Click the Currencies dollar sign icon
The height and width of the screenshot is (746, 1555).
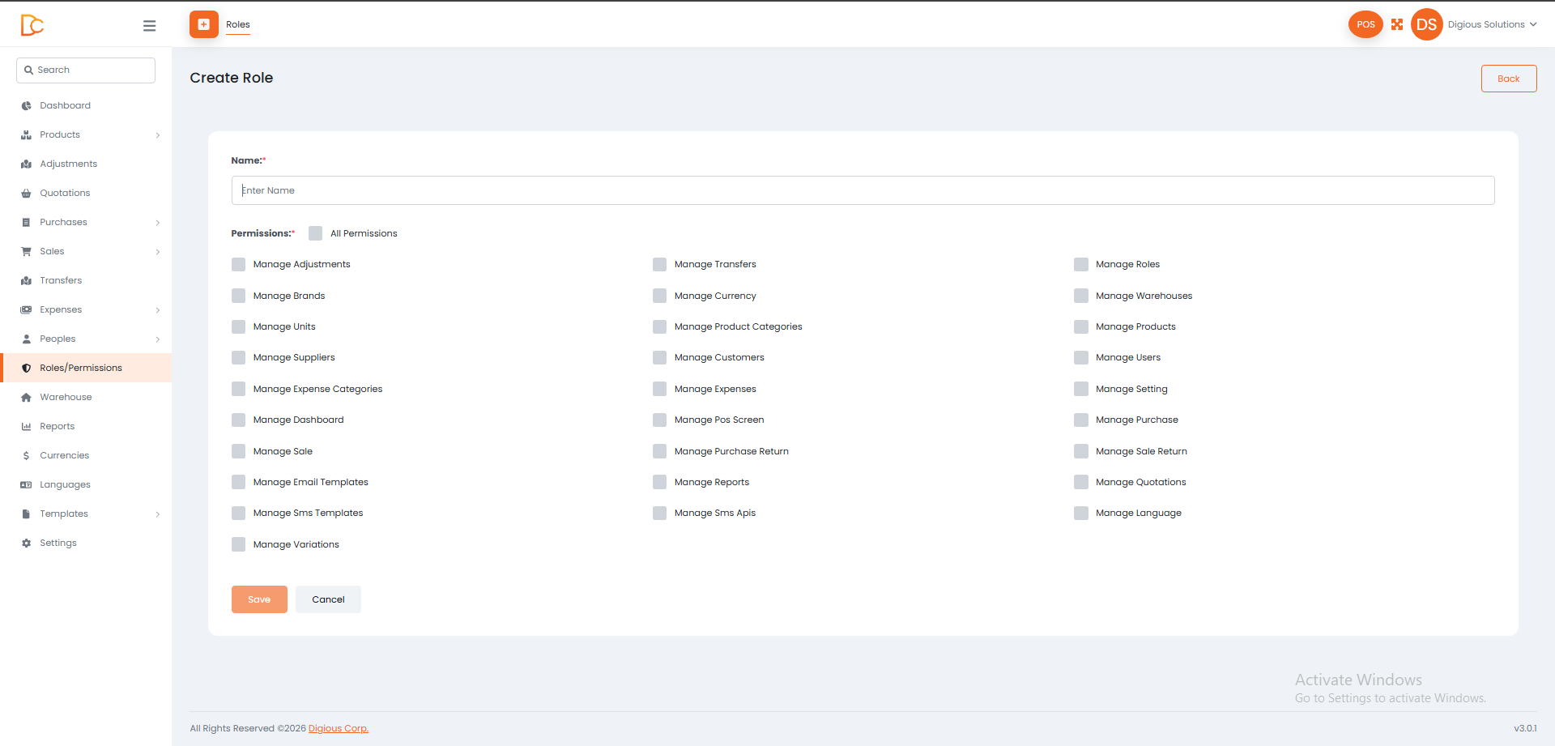tap(27, 455)
